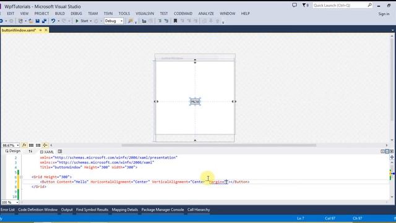
Task: Open the ANALYZE menu
Action: (206, 14)
